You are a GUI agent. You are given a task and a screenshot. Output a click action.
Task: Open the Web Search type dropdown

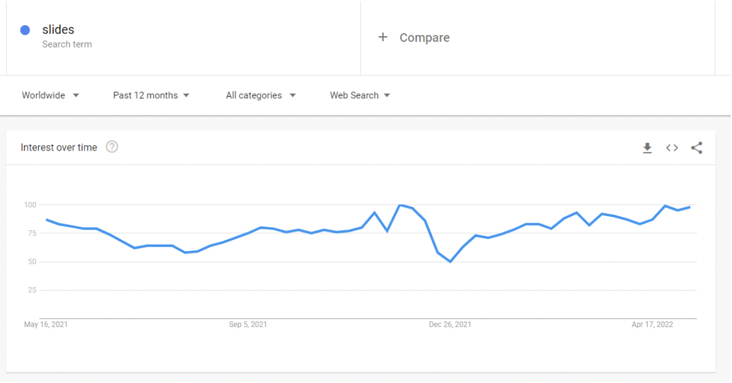click(x=360, y=95)
